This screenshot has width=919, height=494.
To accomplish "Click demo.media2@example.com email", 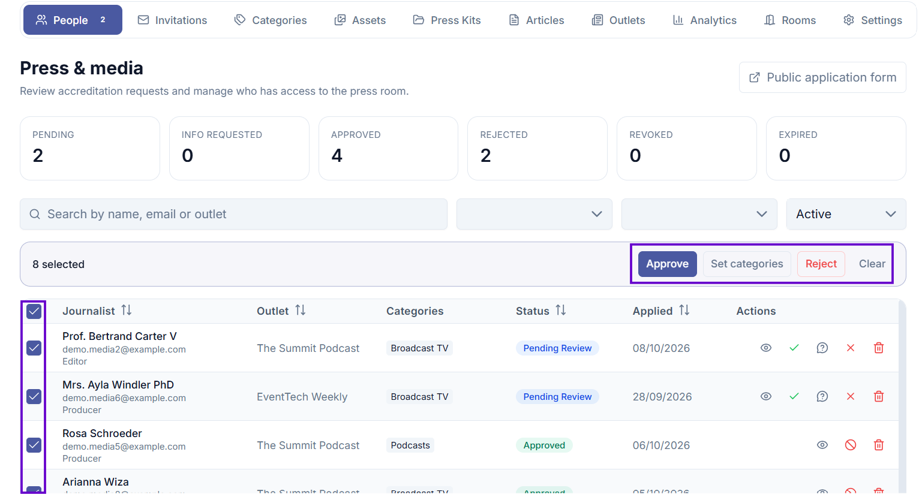I will point(124,349).
